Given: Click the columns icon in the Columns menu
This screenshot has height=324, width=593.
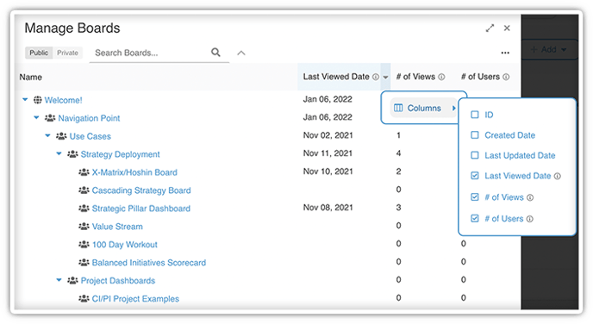Looking at the screenshot, I should click(398, 108).
